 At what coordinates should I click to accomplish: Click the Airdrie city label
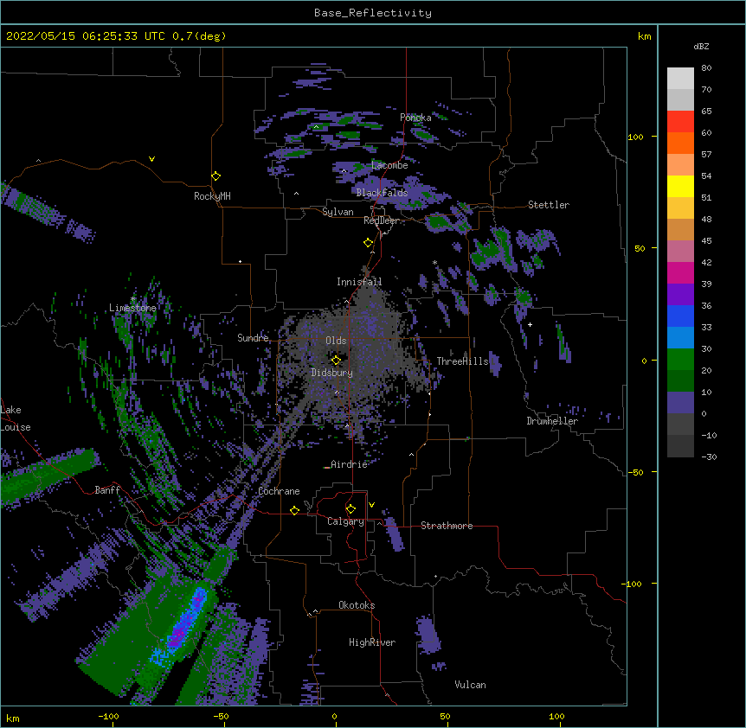coord(349,464)
